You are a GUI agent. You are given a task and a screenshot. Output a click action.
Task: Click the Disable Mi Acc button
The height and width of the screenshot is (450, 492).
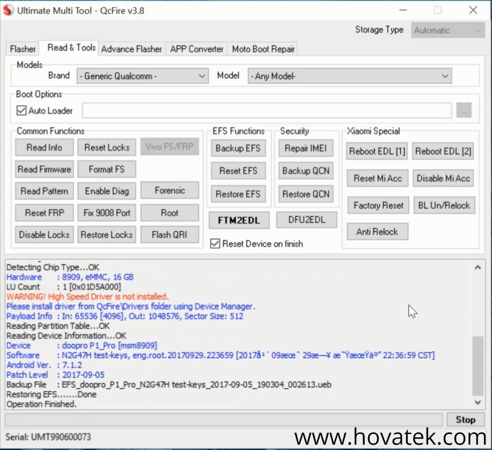pos(443,178)
